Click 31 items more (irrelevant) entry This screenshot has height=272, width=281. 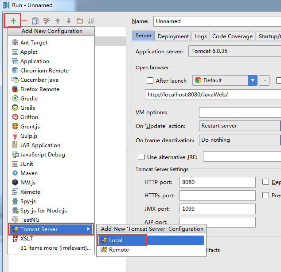pyautogui.click(x=53, y=248)
